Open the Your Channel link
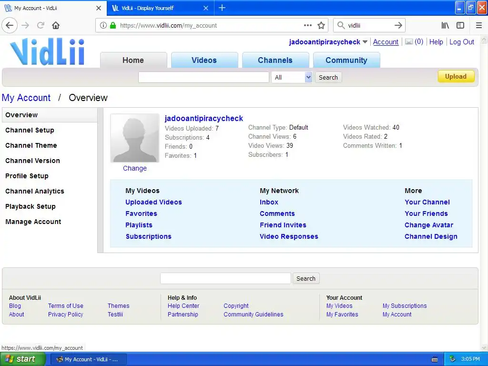The height and width of the screenshot is (366, 488). pyautogui.click(x=427, y=202)
